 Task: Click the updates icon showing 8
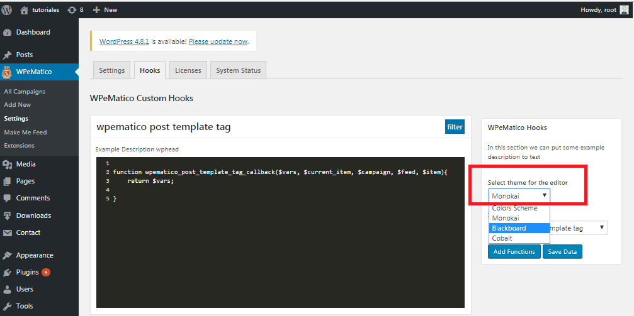coord(72,9)
